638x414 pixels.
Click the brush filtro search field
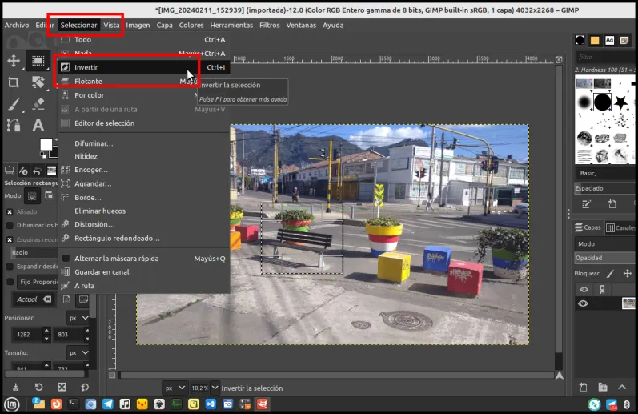tap(605, 57)
